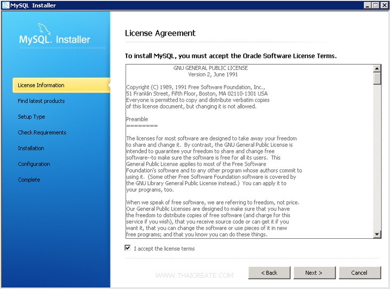Select License Information step in sidebar
390x289 pixels.
pyautogui.click(x=61, y=85)
